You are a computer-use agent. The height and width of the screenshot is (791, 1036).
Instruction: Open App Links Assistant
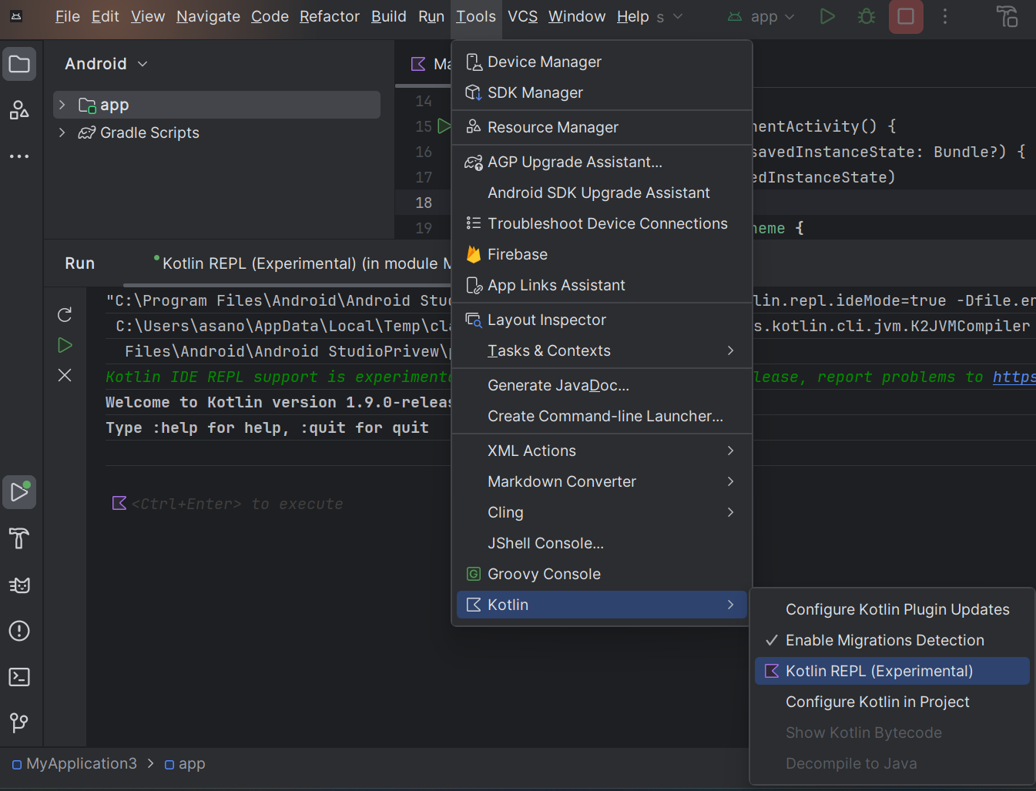pyautogui.click(x=602, y=285)
